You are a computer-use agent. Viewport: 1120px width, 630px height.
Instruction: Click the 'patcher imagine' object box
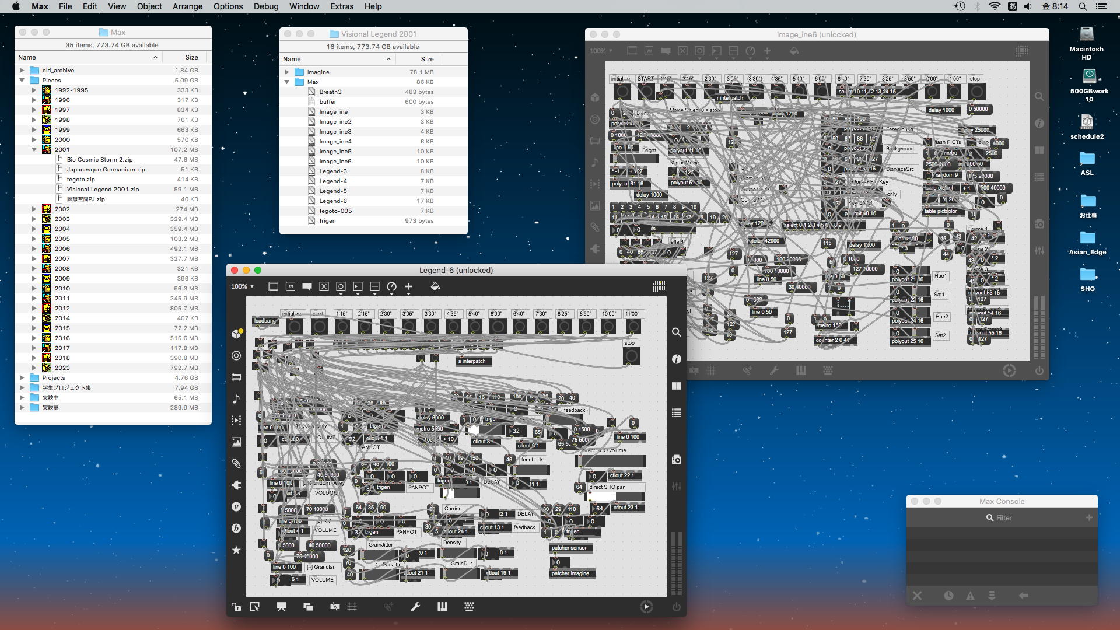coord(571,573)
